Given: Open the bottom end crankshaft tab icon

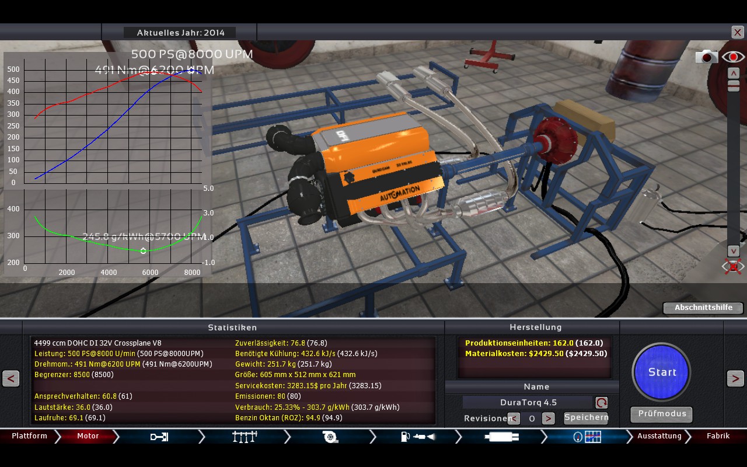Looking at the screenshot, I should [x=159, y=436].
